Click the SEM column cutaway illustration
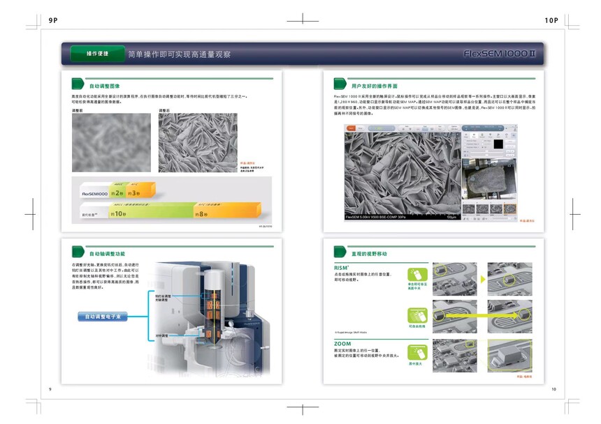The width and height of the screenshot is (601, 424). [x=209, y=319]
